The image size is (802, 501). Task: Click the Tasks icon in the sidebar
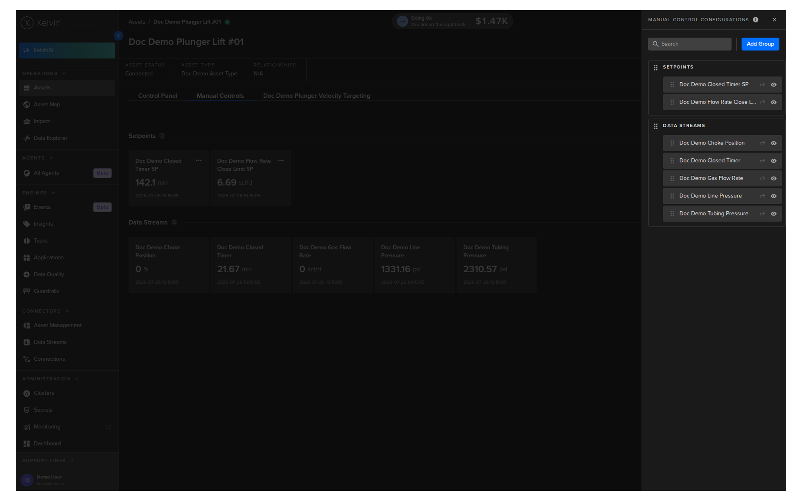27,241
